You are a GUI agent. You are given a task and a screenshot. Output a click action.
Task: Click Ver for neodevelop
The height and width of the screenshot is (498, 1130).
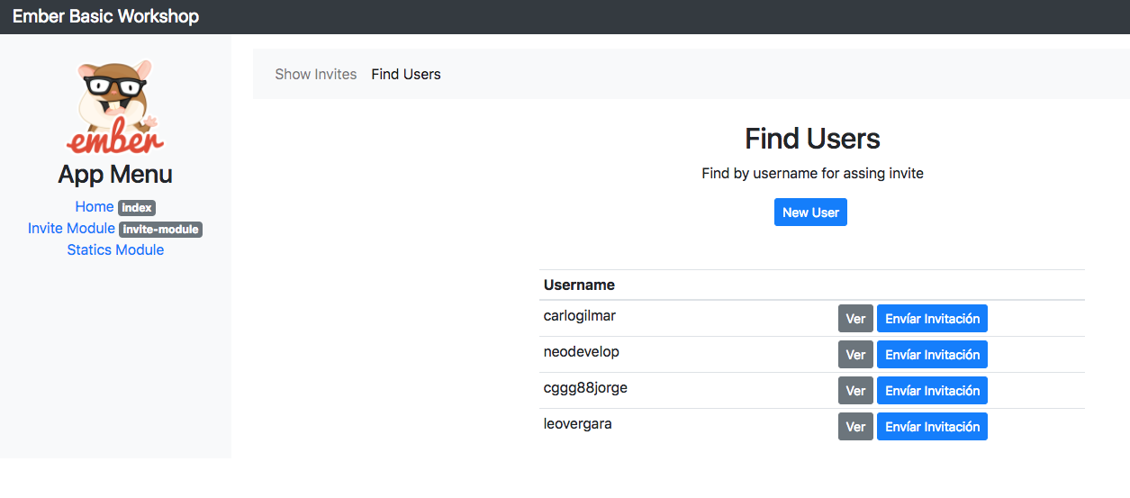point(855,355)
